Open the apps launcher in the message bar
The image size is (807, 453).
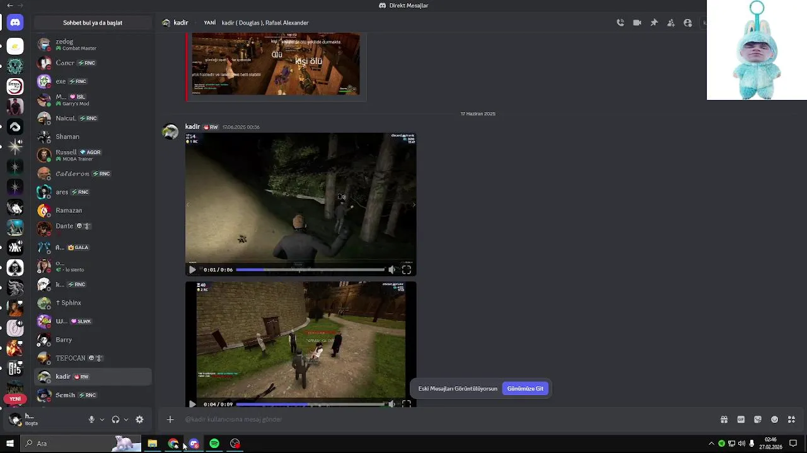pos(791,420)
